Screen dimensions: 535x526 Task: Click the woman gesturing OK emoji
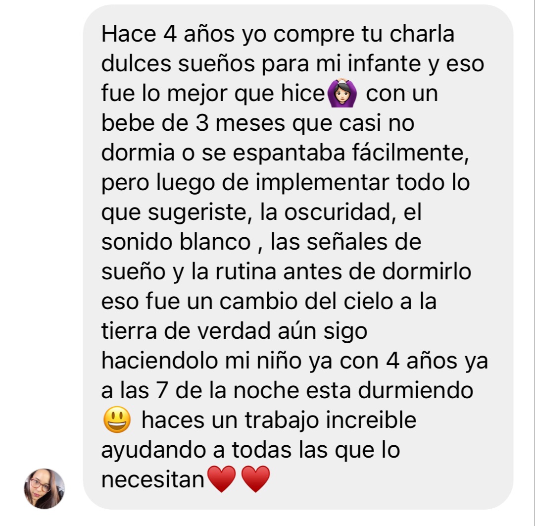point(342,93)
